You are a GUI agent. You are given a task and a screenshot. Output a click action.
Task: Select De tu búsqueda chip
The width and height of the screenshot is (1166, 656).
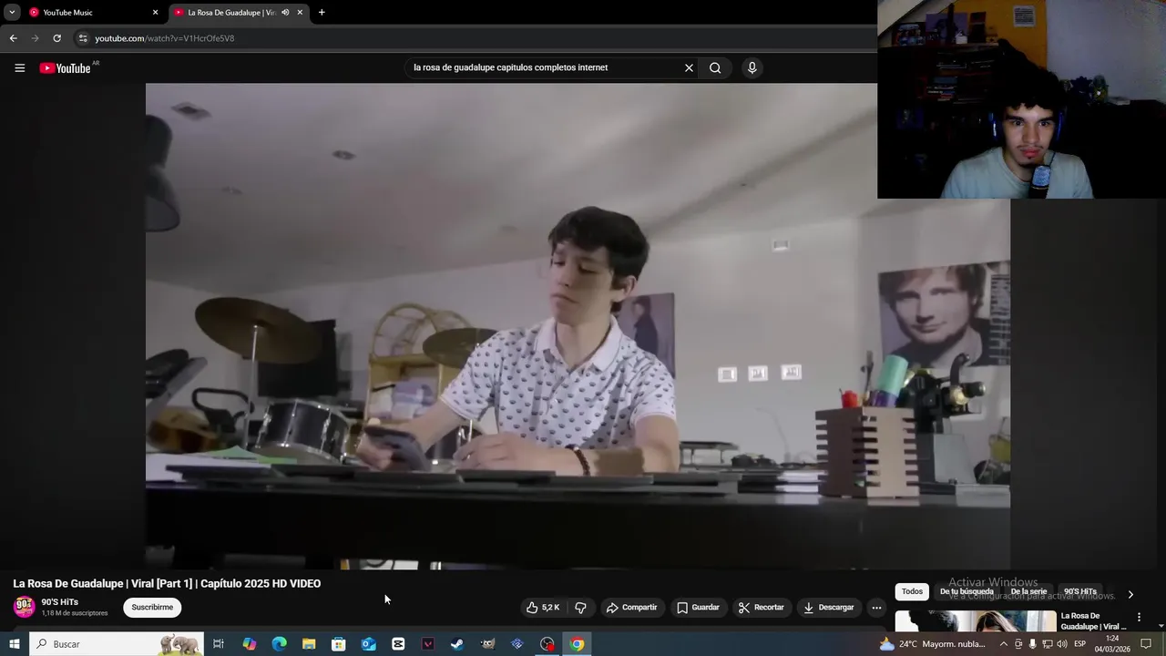(x=967, y=592)
